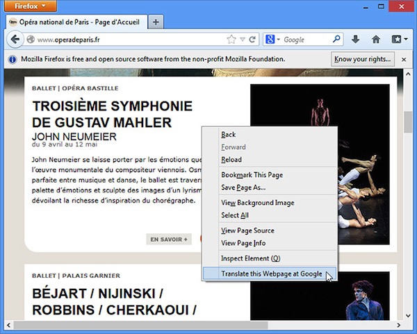The width and height of the screenshot is (417, 334).
Task: Bookmark page with the star icon
Action: [231, 40]
